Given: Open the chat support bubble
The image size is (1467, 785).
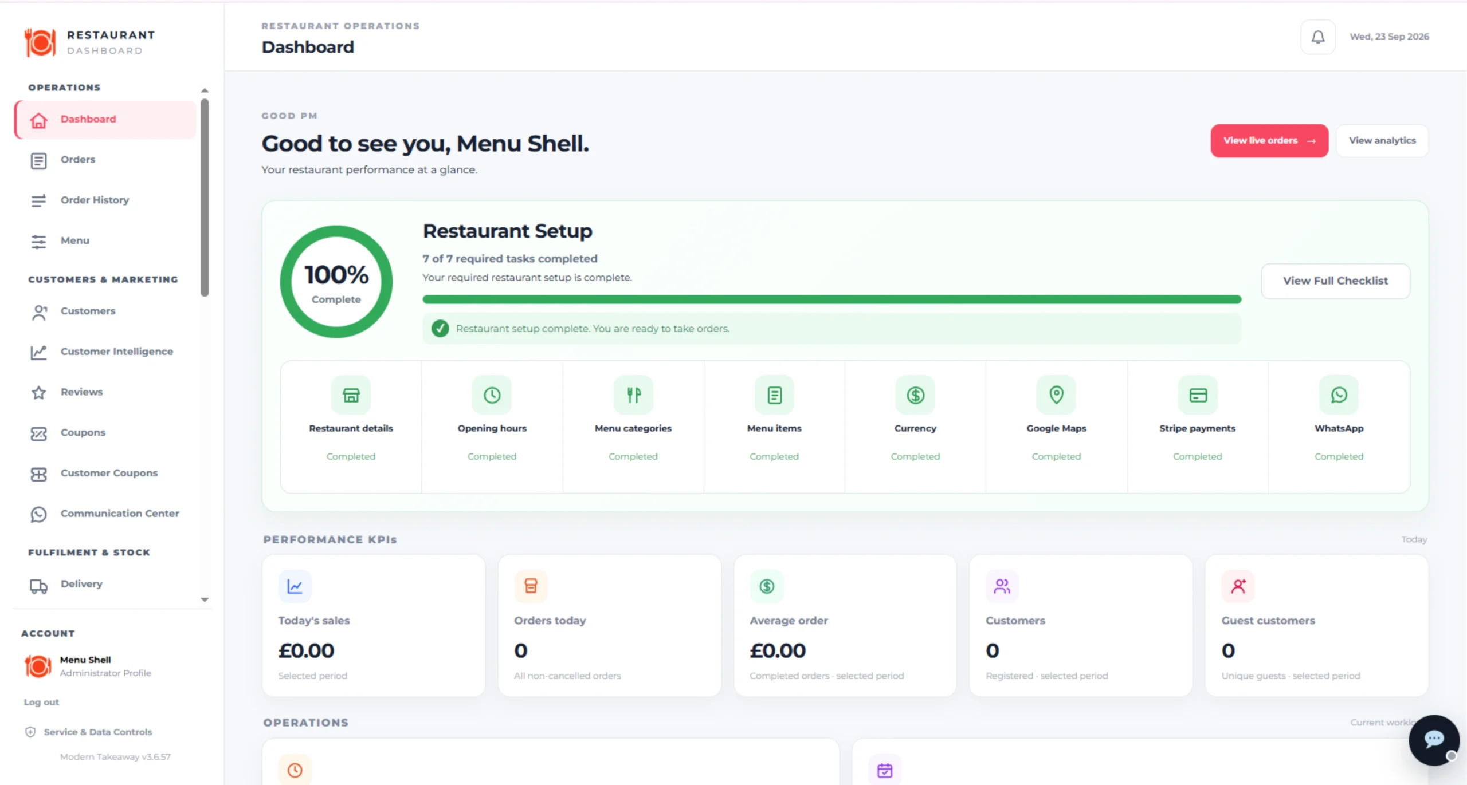Looking at the screenshot, I should (x=1434, y=740).
